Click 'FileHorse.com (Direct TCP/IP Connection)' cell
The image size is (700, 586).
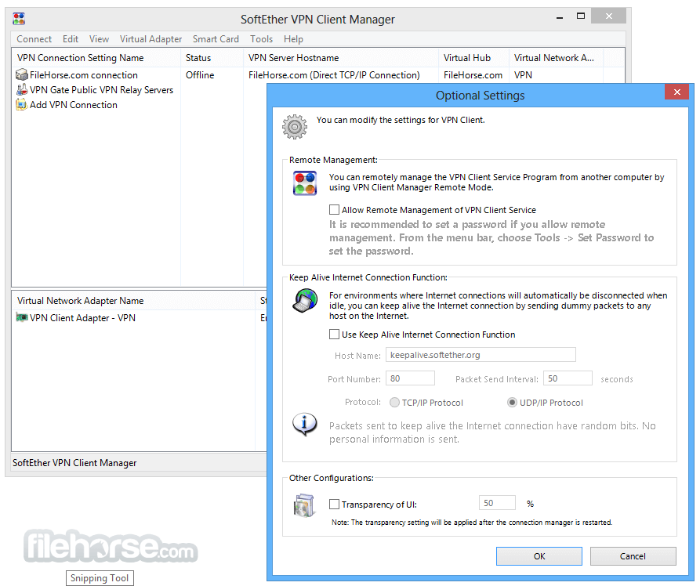click(334, 75)
